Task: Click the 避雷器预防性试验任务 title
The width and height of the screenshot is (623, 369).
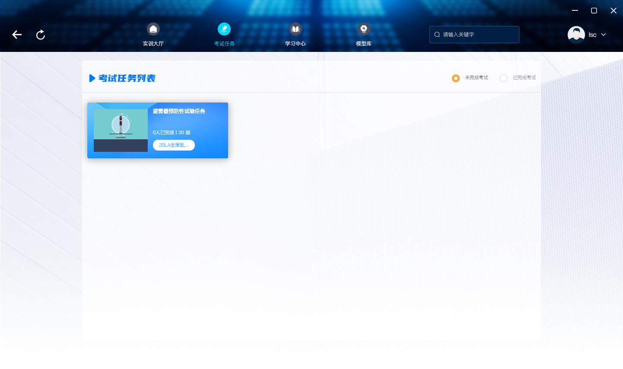Action: [179, 111]
